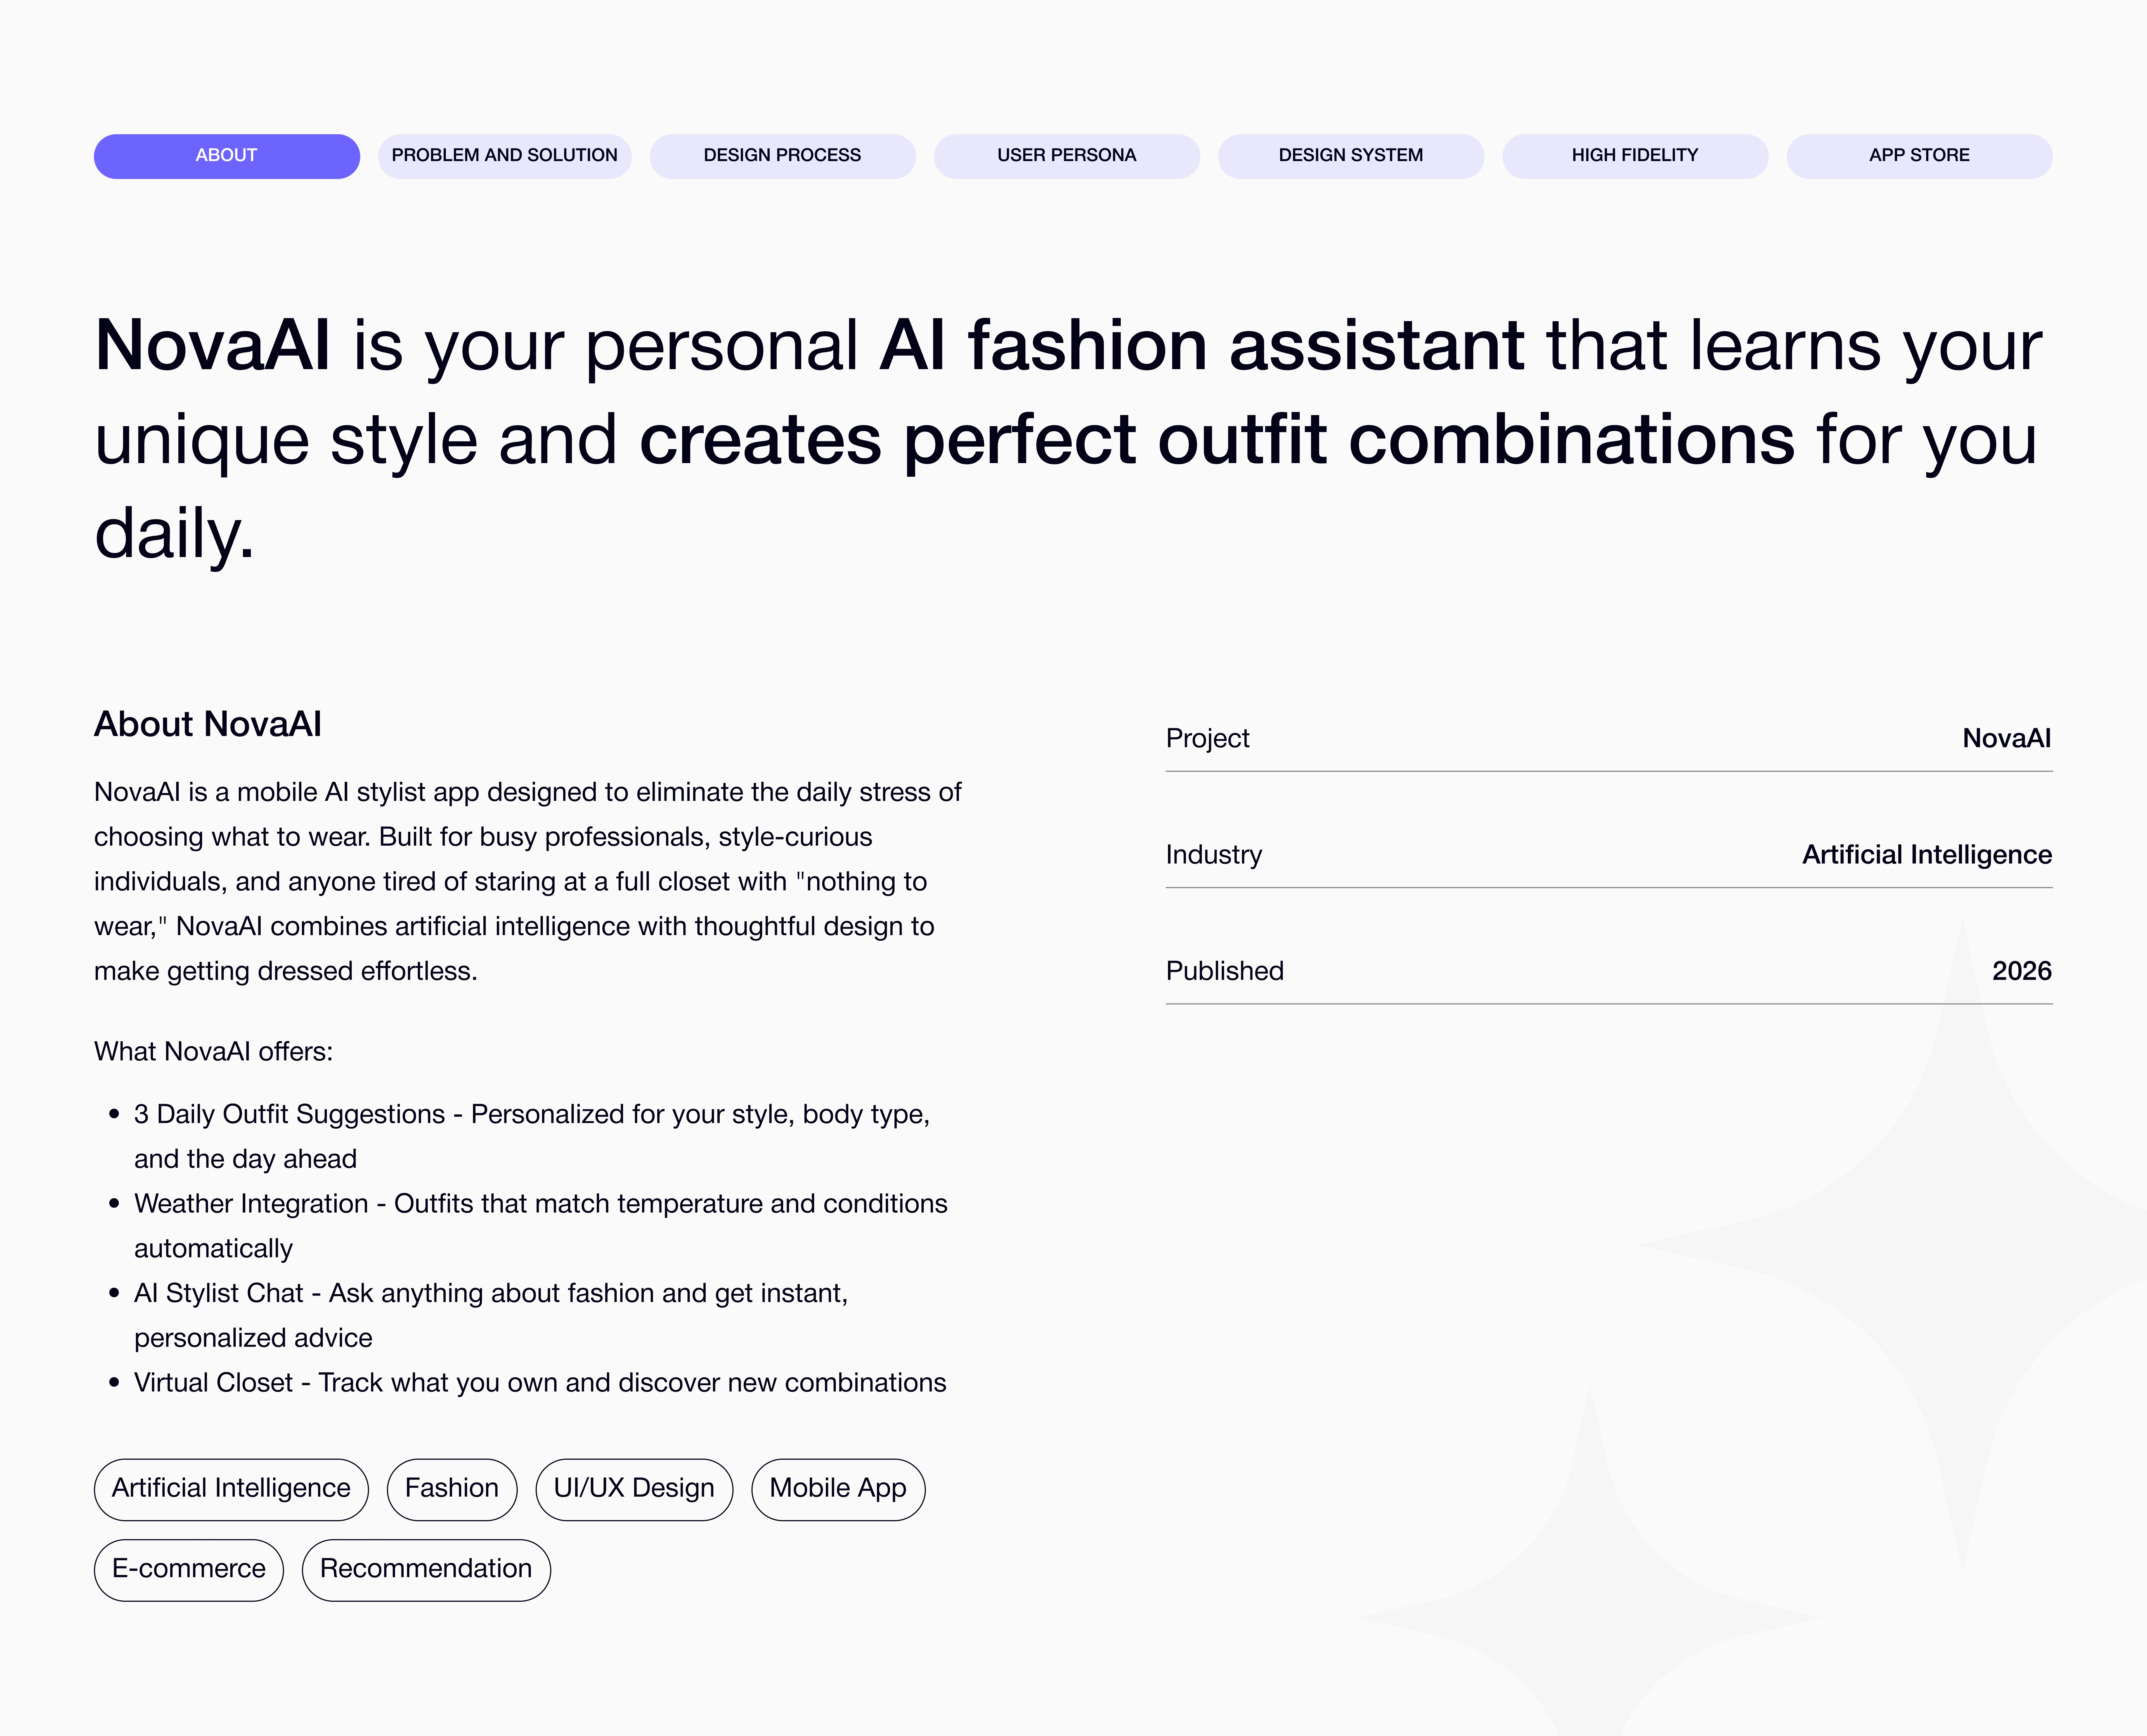Click the UI/UX Design tag
Viewport: 2147px width, 1736px height.
point(634,1489)
